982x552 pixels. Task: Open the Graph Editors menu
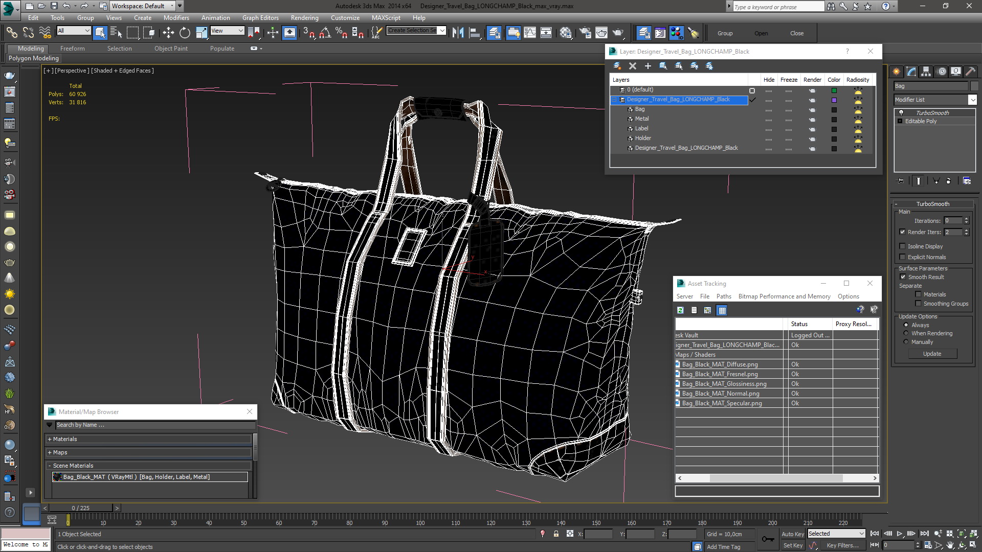point(260,18)
